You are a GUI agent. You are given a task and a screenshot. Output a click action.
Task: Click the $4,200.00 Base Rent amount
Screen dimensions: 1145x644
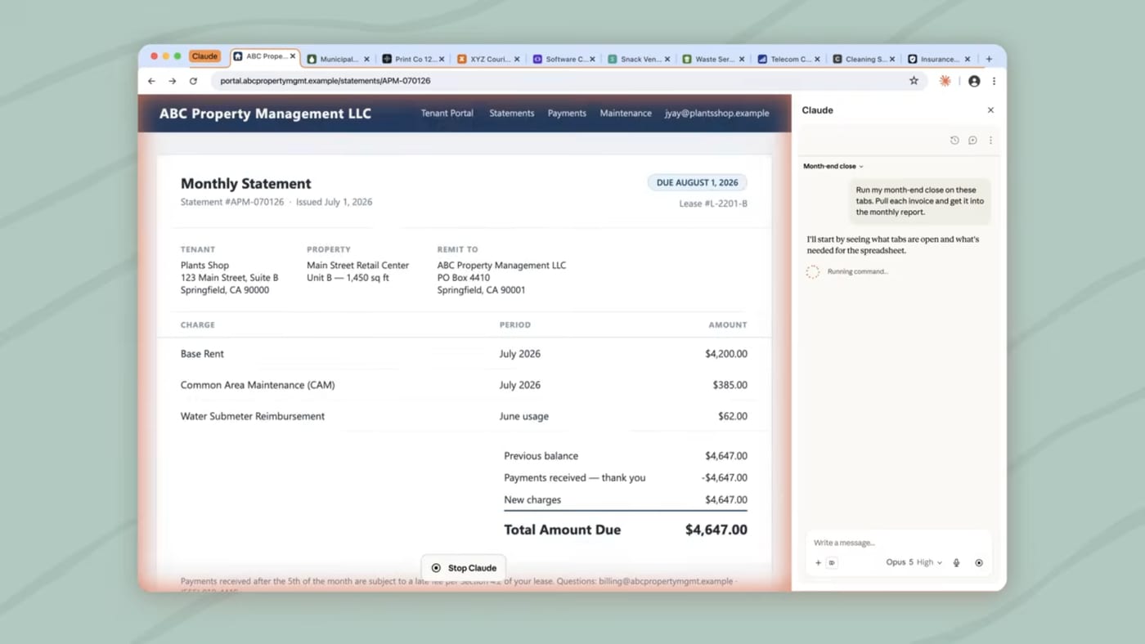[x=726, y=354]
